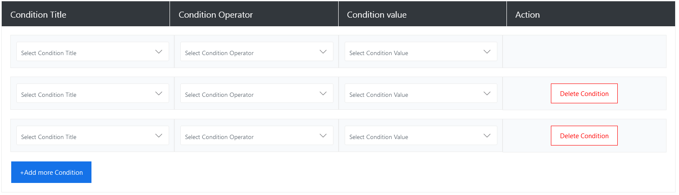Click the third row's Condition Title chevron arrow

[x=159, y=136]
